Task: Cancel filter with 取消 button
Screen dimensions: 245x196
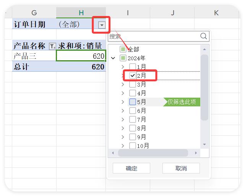Action: click(181, 168)
